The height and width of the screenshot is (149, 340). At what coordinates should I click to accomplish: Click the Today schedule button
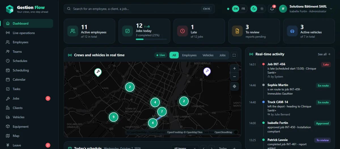click(x=223, y=148)
